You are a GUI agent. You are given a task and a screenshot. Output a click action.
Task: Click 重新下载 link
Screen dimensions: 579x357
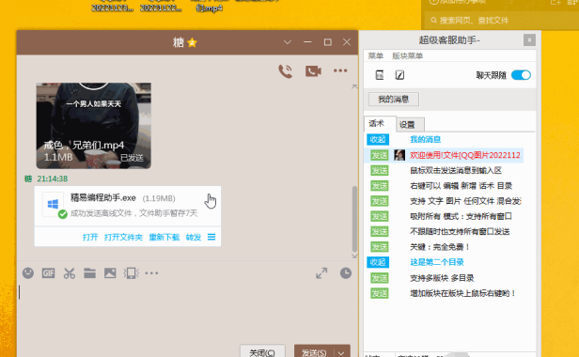(164, 237)
